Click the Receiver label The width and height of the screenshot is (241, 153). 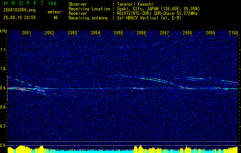coord(78,13)
